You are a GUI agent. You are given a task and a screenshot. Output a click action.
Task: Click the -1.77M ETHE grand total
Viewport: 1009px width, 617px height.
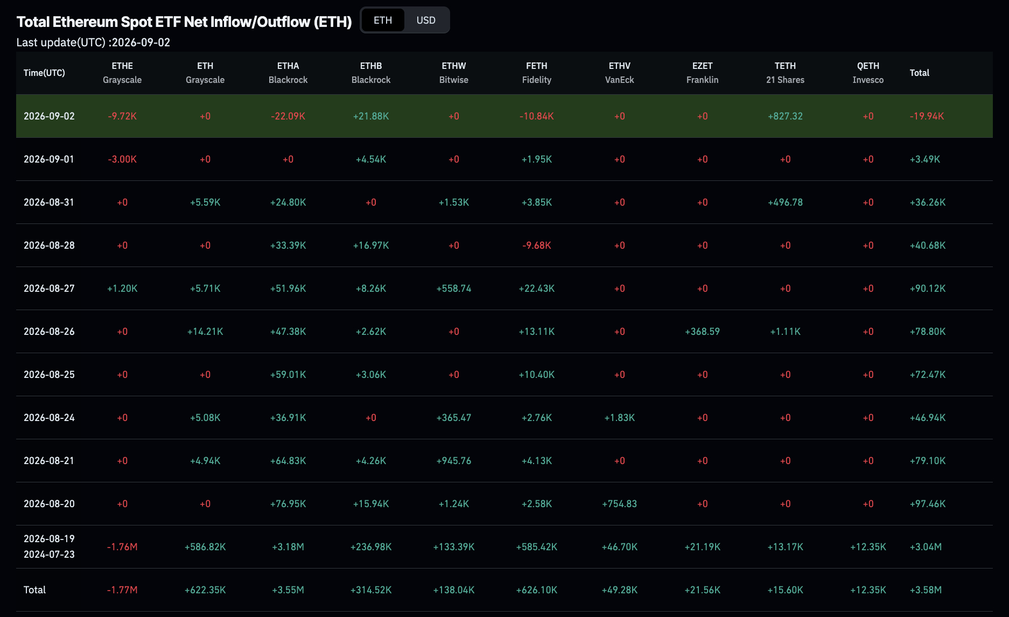[122, 590]
